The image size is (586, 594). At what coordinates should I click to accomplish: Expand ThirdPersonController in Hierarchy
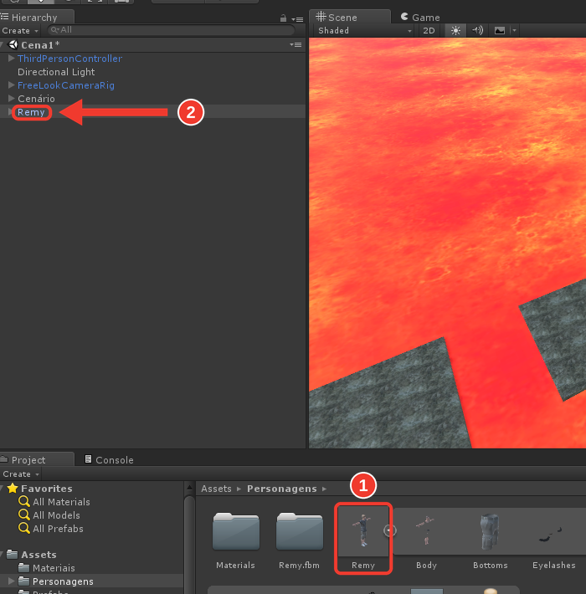click(12, 59)
